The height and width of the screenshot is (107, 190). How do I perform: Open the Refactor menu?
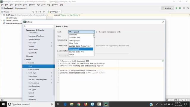32,5
